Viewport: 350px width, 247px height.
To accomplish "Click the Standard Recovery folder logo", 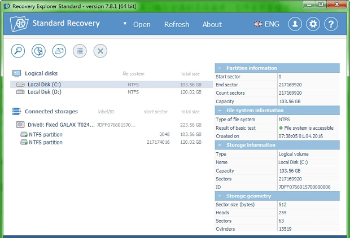I will click(19, 24).
